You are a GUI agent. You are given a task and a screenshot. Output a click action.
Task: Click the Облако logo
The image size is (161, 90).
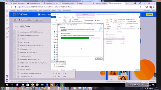pyautogui.click(x=20, y=14)
